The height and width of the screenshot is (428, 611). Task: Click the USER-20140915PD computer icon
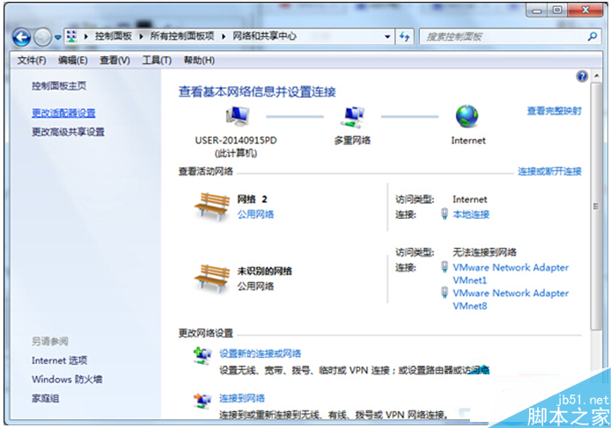click(x=237, y=116)
